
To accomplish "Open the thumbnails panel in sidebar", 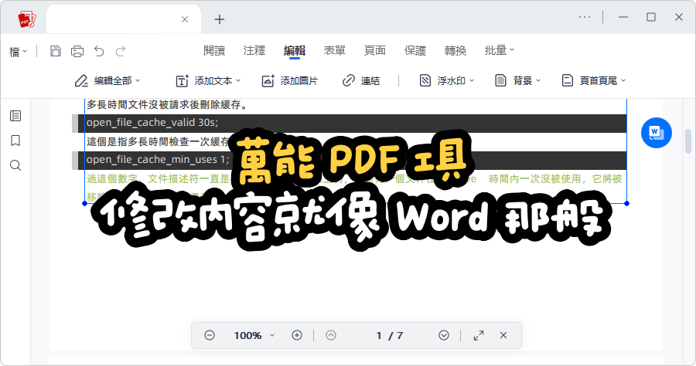I will (15, 116).
